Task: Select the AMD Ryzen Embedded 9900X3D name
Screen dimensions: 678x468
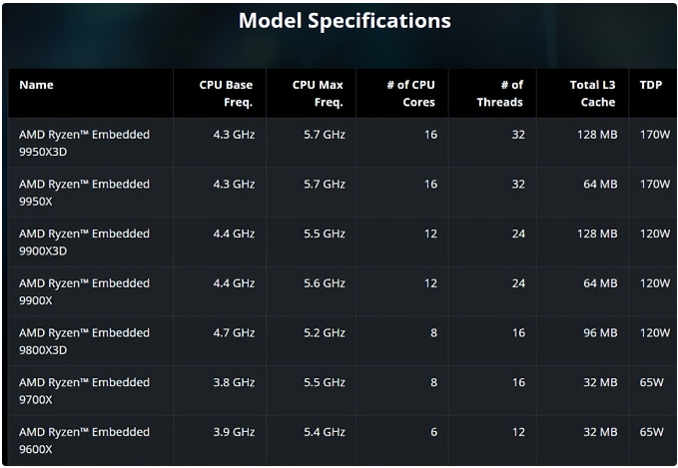Action: pyautogui.click(x=84, y=241)
